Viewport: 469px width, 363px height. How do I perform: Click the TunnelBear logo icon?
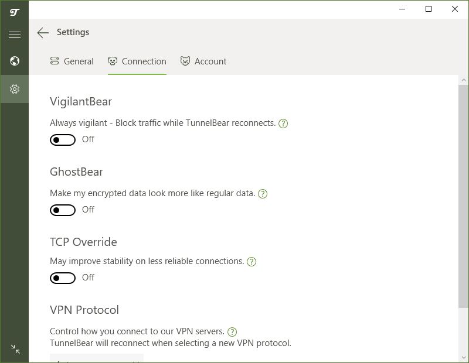coord(14,12)
